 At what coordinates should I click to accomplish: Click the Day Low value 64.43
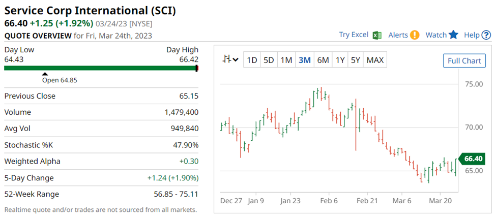(14, 59)
